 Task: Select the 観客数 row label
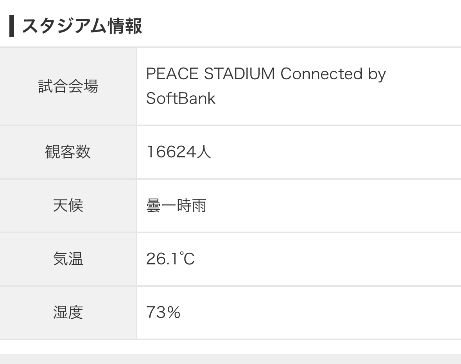(x=68, y=152)
